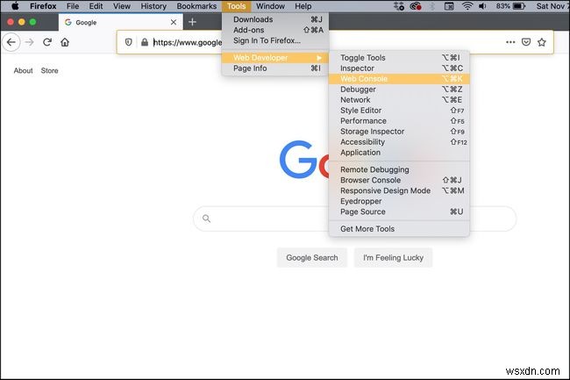Click I'm Feeling Lucky button
Viewport: 570px width, 380px height.
click(393, 258)
